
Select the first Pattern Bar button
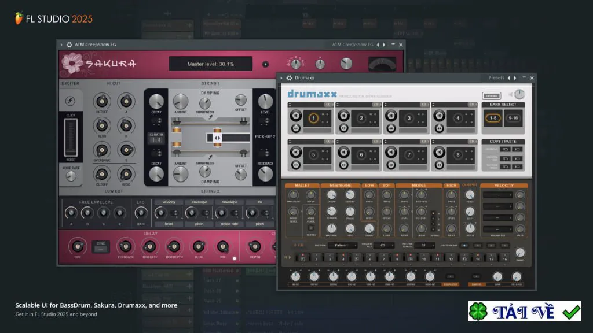[464, 245]
